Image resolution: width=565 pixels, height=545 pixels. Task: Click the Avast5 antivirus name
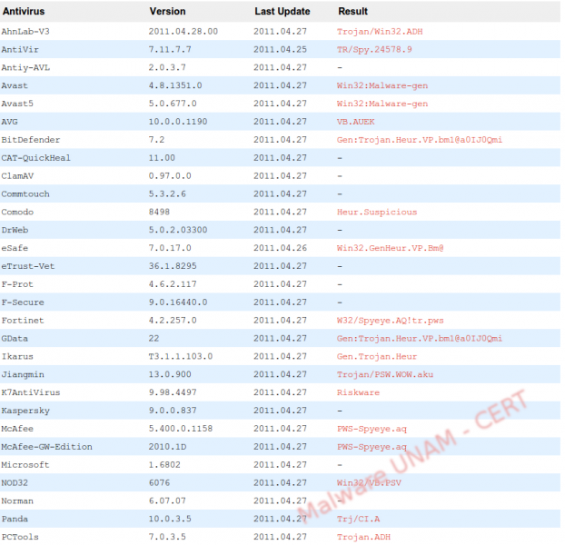(x=17, y=104)
